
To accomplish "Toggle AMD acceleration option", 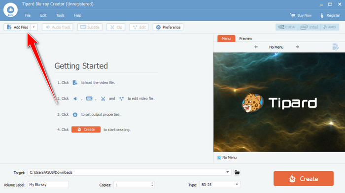I will (330, 27).
